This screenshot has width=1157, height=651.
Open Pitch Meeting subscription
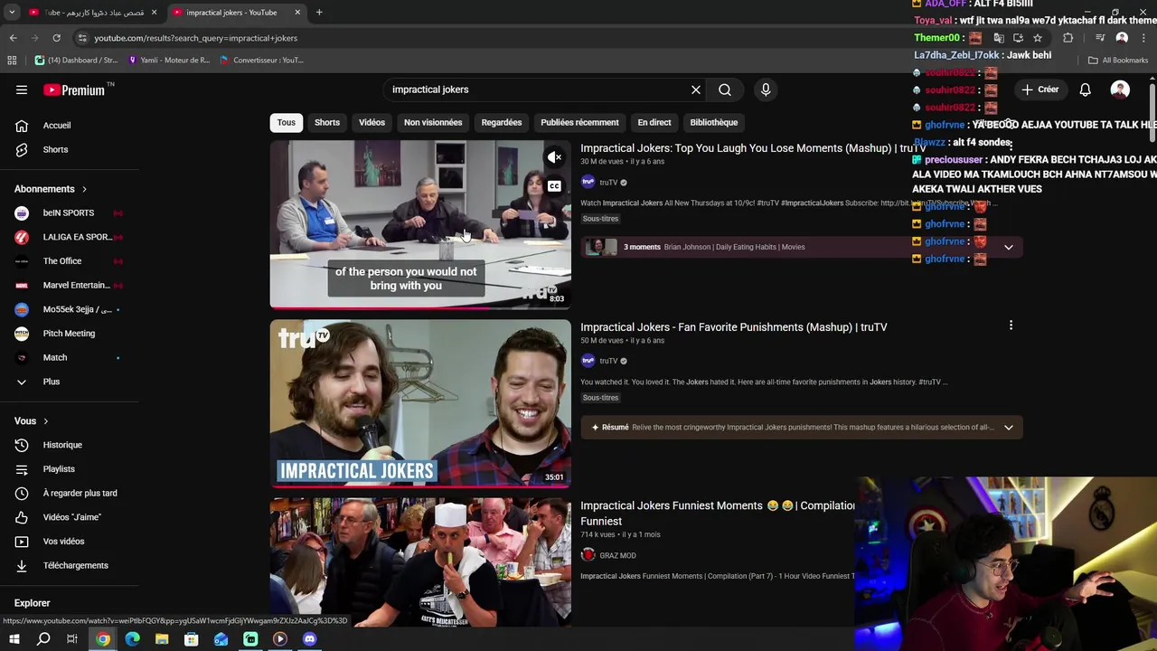point(69,333)
